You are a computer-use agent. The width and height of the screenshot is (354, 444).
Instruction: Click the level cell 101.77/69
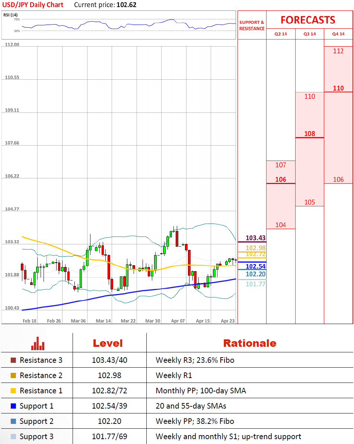pyautogui.click(x=109, y=437)
